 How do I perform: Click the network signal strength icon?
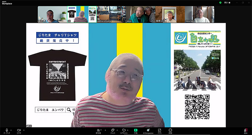click(28, 126)
